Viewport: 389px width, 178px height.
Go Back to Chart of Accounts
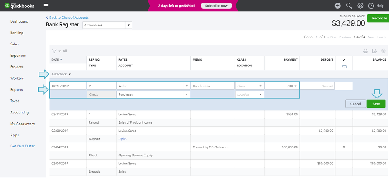67,17
